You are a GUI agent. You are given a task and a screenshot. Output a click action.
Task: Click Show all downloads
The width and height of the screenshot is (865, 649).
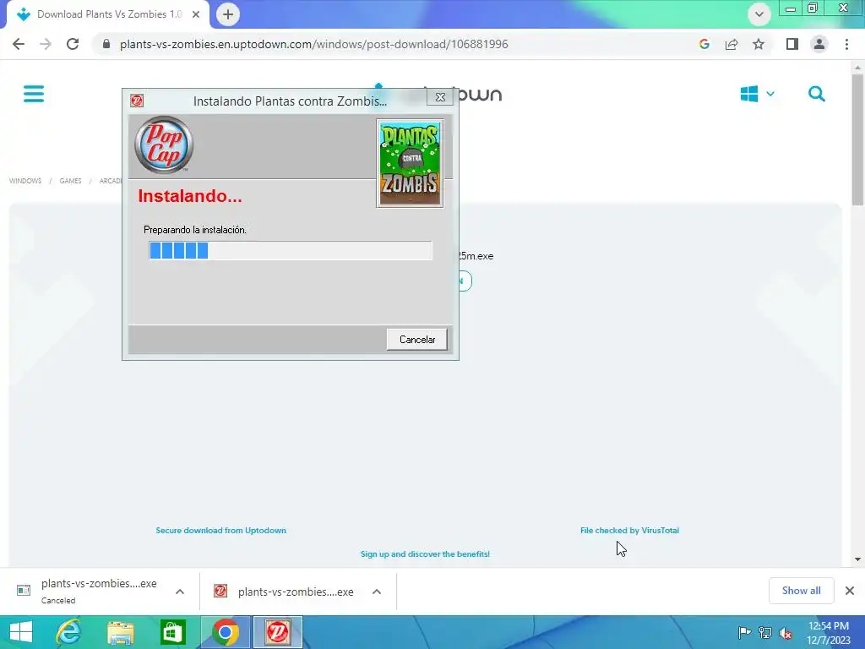801,591
